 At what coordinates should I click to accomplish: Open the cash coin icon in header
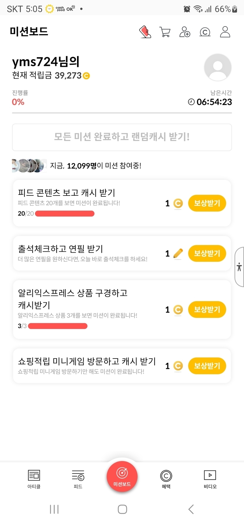(x=205, y=32)
